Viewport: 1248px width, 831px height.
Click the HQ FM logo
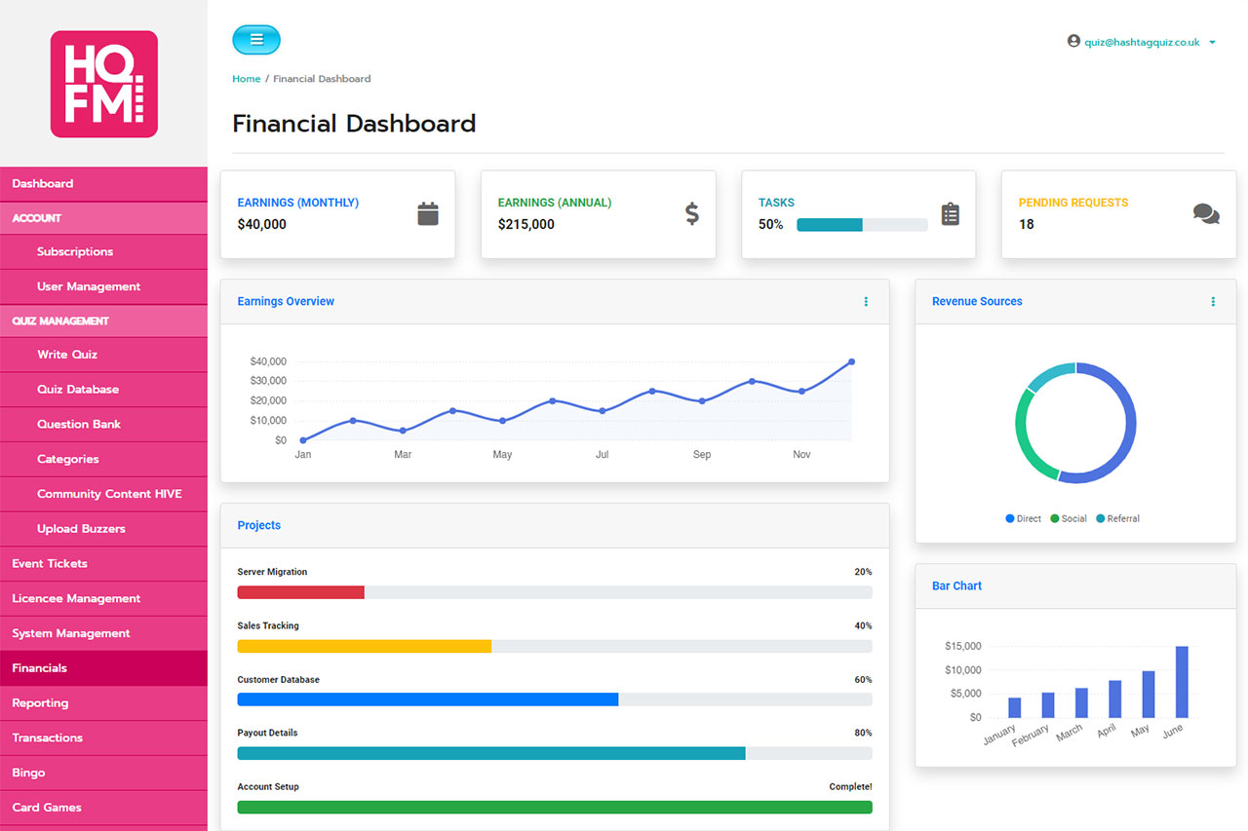click(103, 84)
